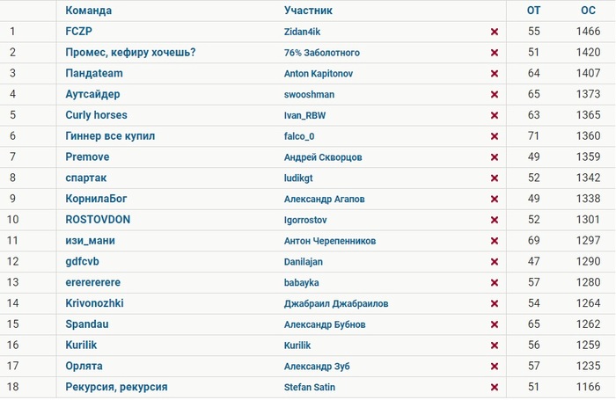Viewport: 616px width, 400px height.
Task: Click the red X beside Stefan Satin
Action: coord(495,387)
